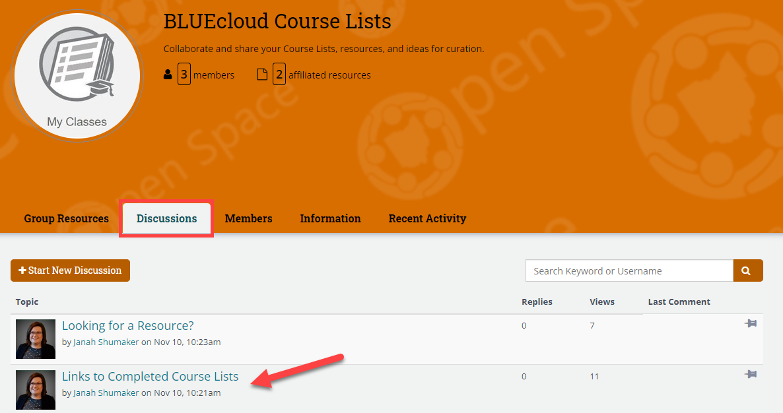Open the Members tab
Viewport: 783px width, 413px height.
pyautogui.click(x=249, y=218)
